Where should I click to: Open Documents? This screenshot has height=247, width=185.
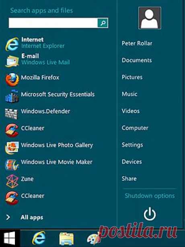coord(137,60)
